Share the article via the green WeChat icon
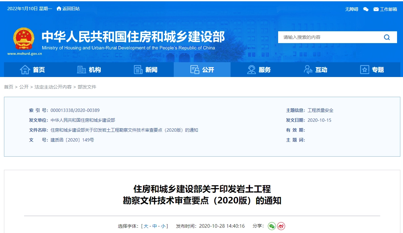Screen dimensions: 403x233 coord(271,226)
